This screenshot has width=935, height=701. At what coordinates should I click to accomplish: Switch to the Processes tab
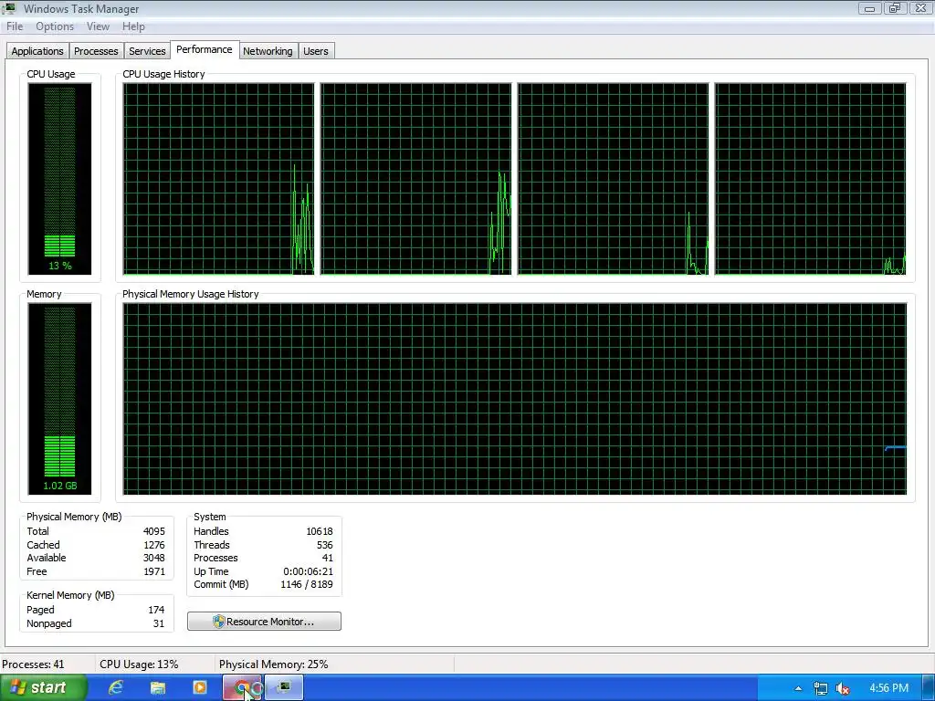point(96,51)
